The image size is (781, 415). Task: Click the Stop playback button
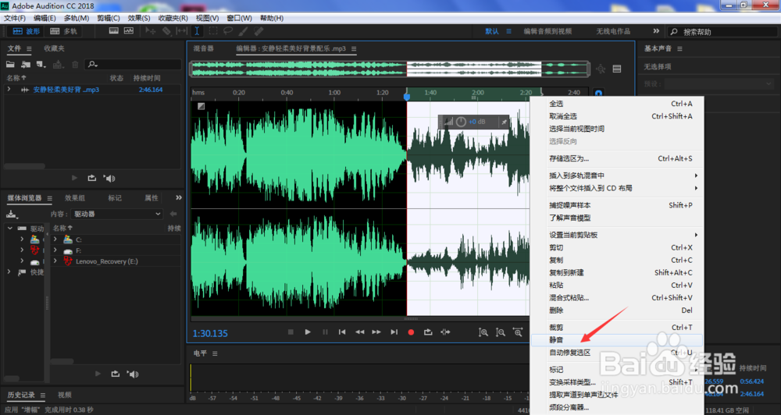tap(291, 332)
